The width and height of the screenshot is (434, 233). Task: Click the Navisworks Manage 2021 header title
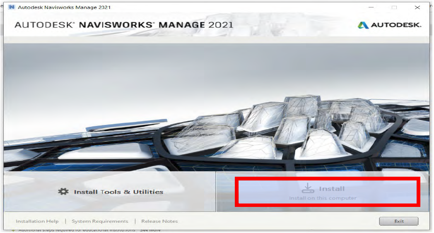point(124,25)
